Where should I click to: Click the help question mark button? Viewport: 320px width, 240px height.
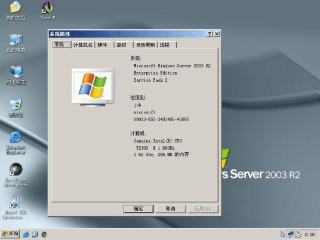pyautogui.click(x=210, y=34)
